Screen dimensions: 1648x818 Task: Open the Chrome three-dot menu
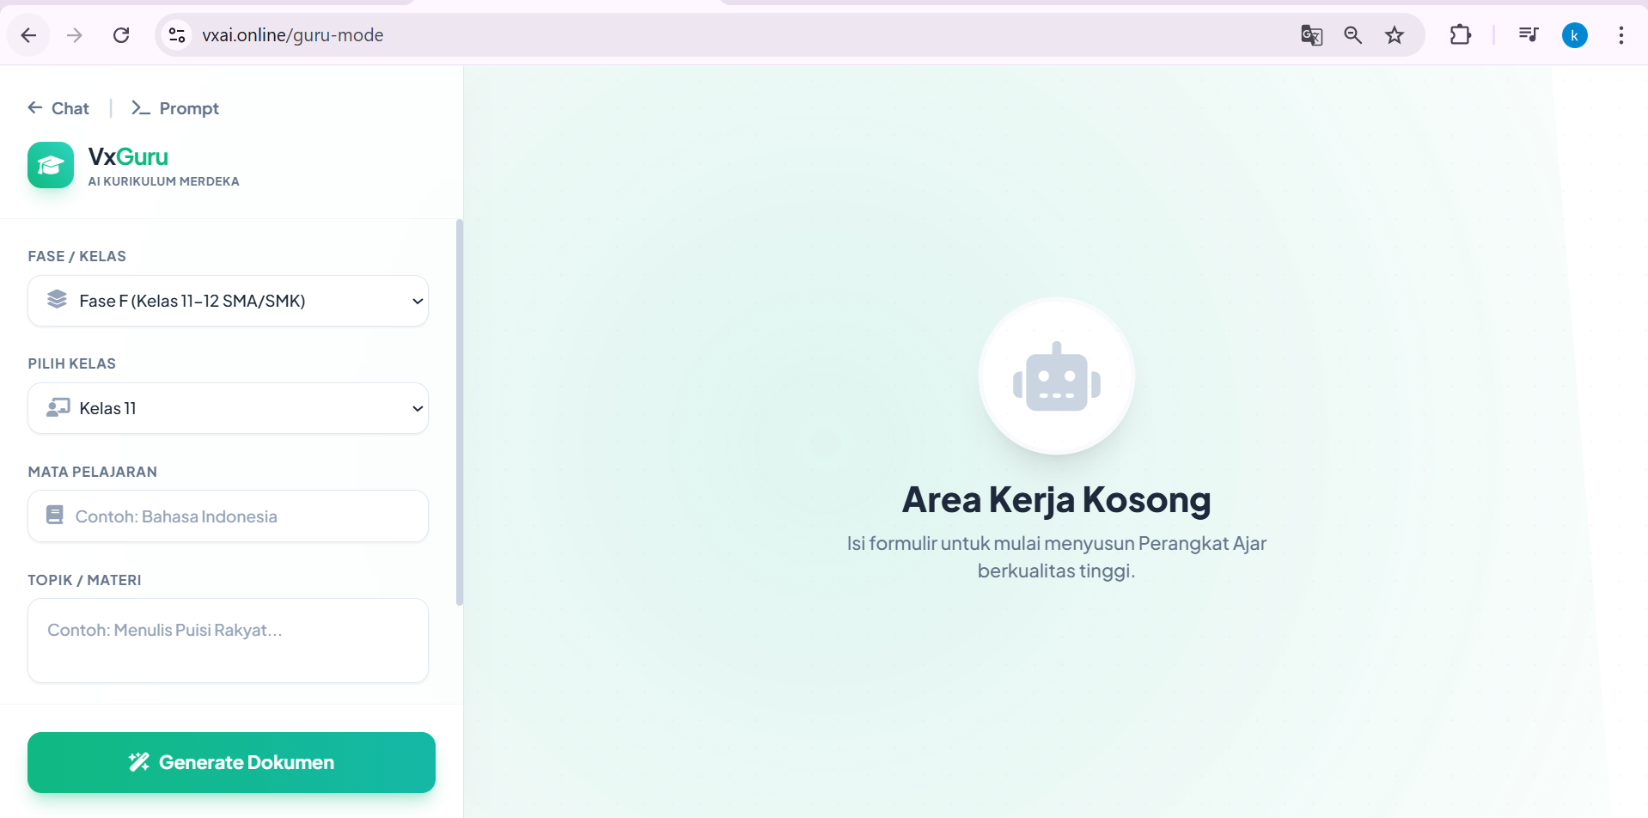coord(1621,35)
